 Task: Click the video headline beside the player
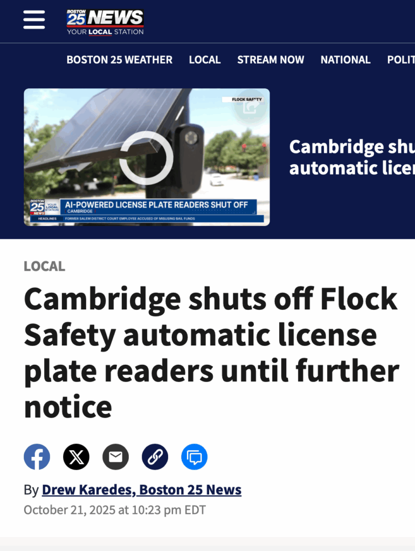click(x=352, y=157)
